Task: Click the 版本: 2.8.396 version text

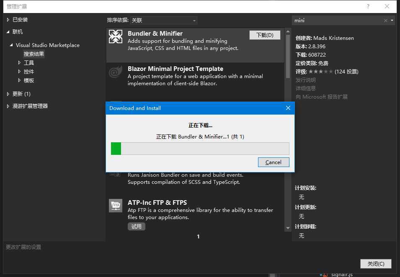Action: coord(310,47)
